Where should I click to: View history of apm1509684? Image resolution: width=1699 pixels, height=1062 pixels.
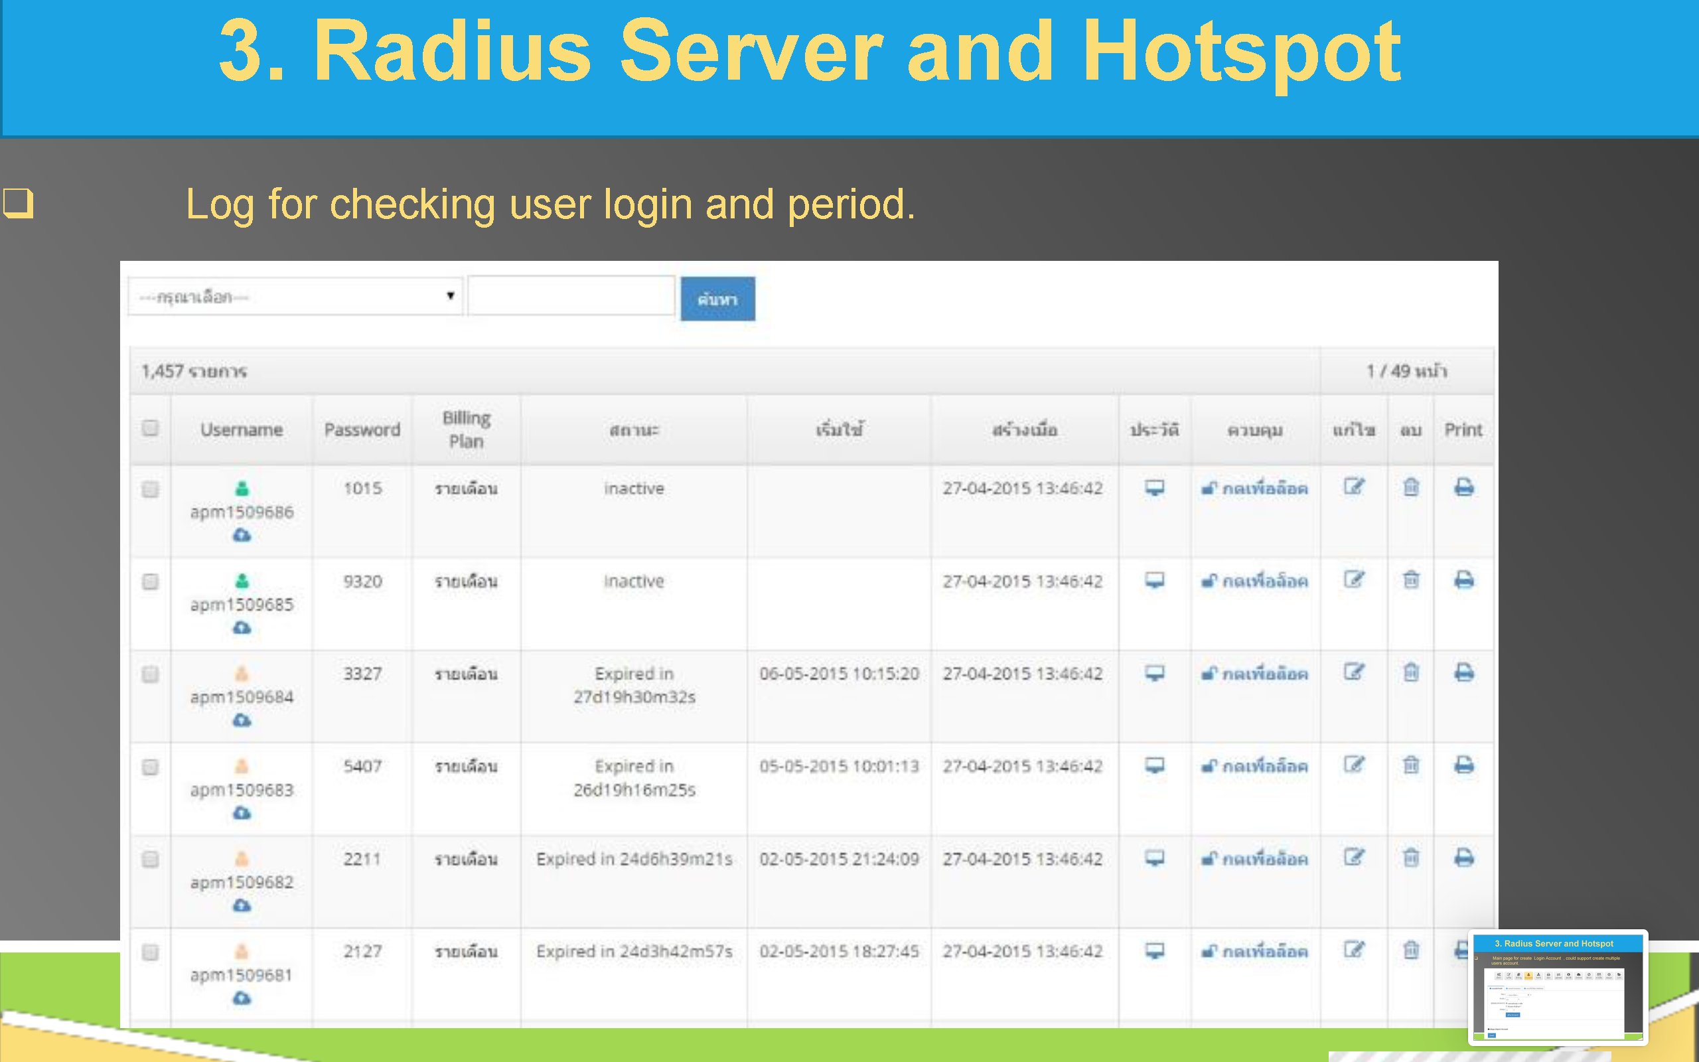1155,673
